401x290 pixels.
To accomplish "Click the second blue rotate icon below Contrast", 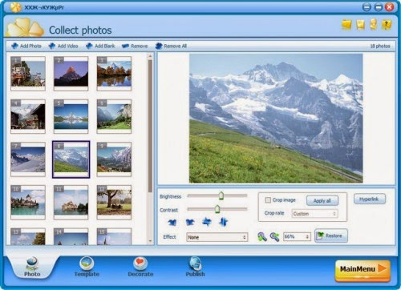I will (190, 222).
